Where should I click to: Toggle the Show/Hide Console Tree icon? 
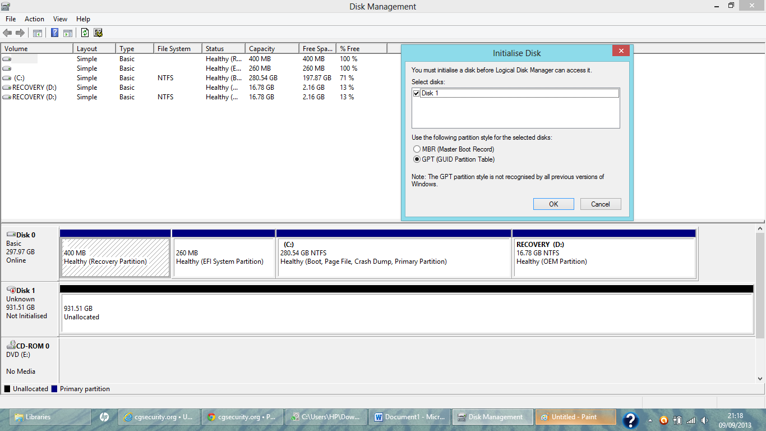[x=38, y=33]
